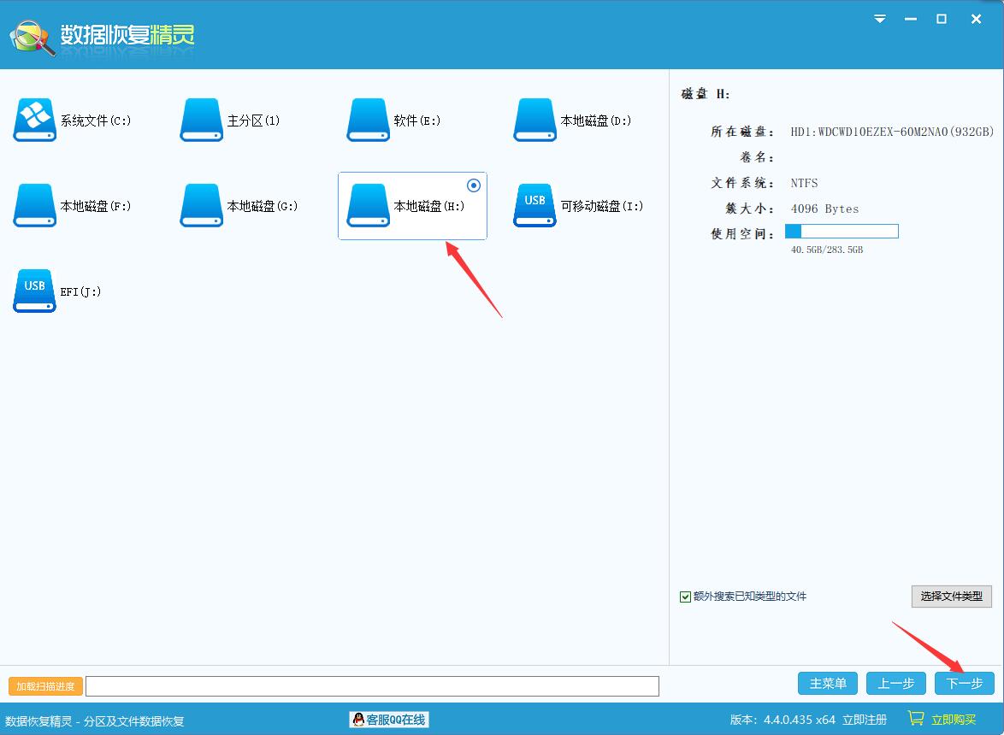
Task: Select the 本地磁盘(F:) drive icon
Action: 35,205
